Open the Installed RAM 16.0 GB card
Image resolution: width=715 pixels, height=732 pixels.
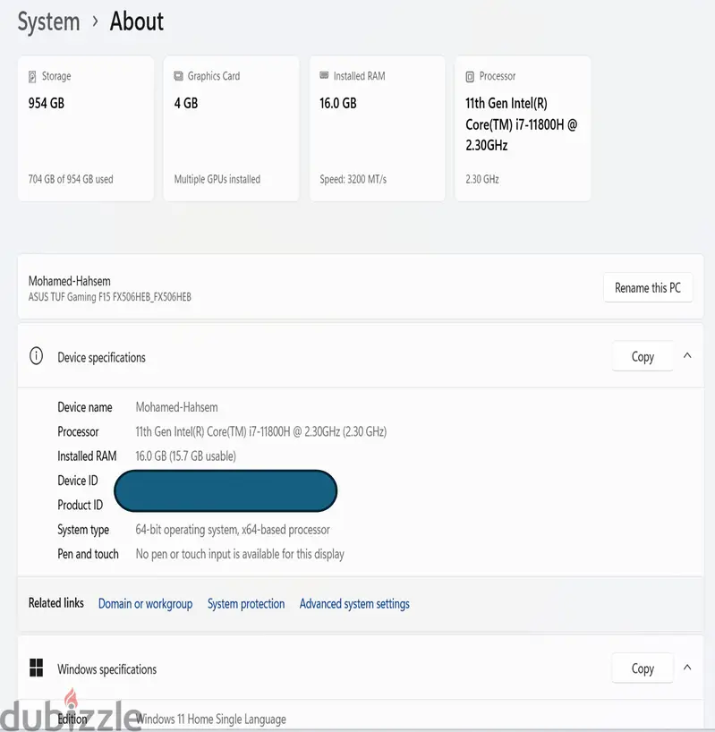(377, 128)
